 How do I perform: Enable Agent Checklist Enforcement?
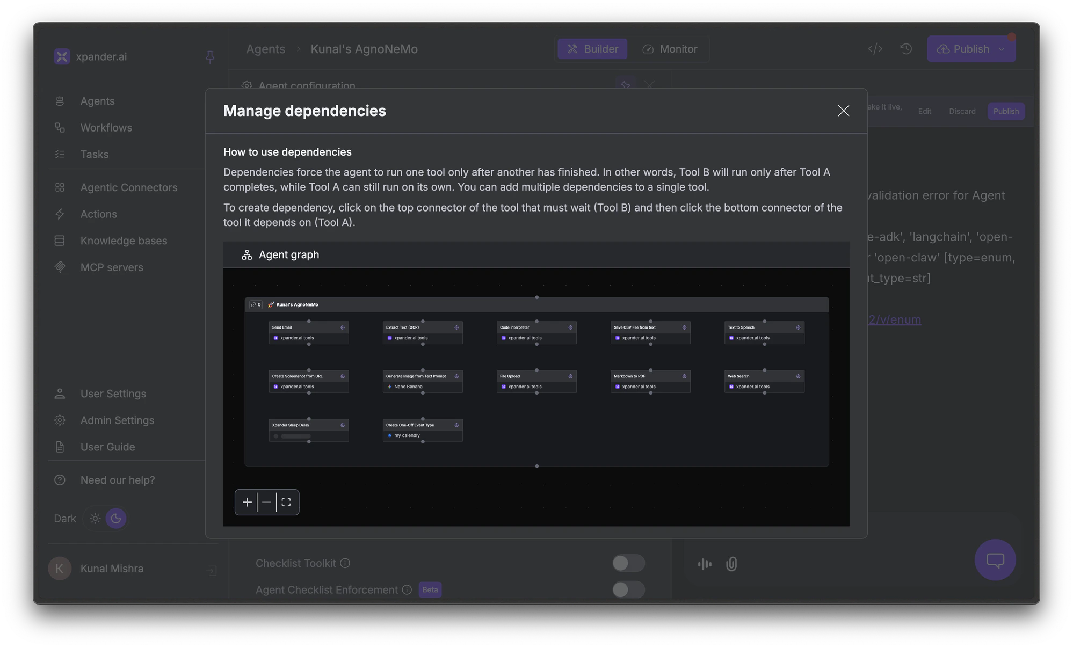click(x=628, y=589)
